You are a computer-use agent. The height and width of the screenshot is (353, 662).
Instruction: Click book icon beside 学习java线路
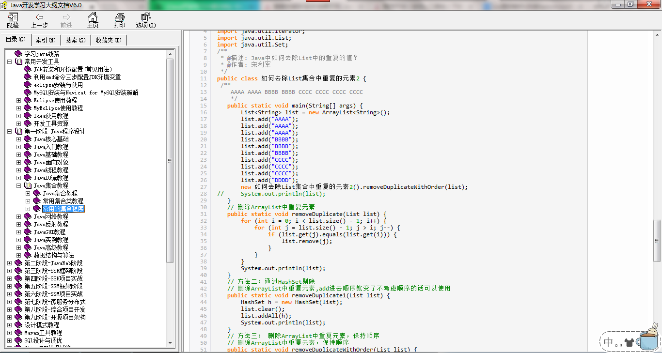(18, 54)
